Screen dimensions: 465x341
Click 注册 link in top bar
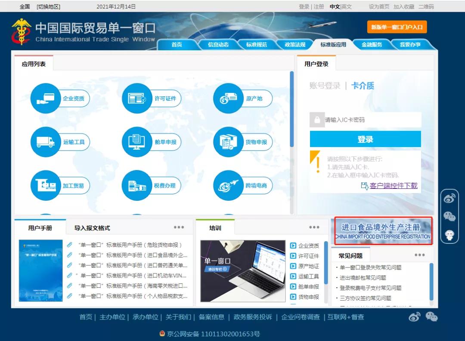(319, 6)
